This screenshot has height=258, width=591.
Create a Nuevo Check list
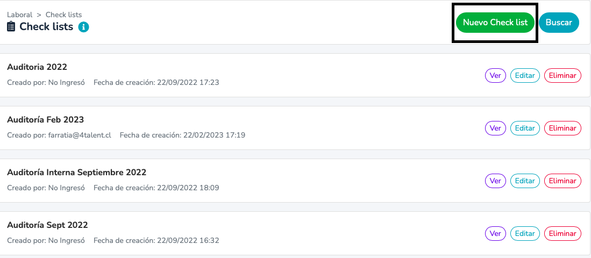495,23
